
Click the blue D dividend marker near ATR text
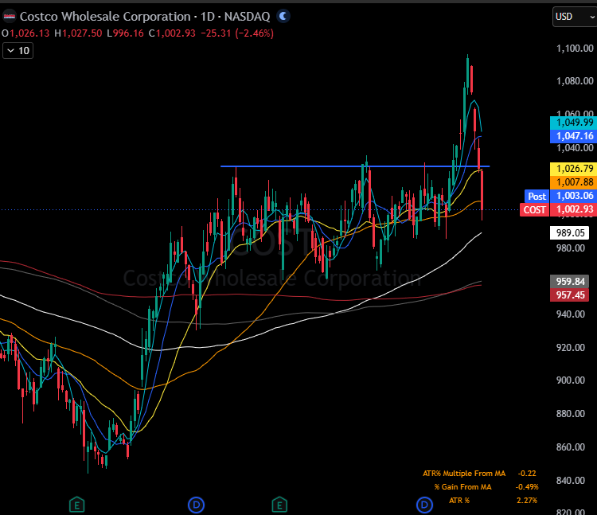[424, 505]
